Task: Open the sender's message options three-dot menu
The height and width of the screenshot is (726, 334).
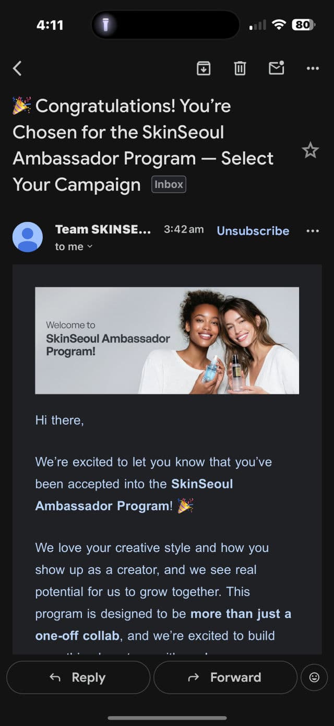Action: coord(313,231)
